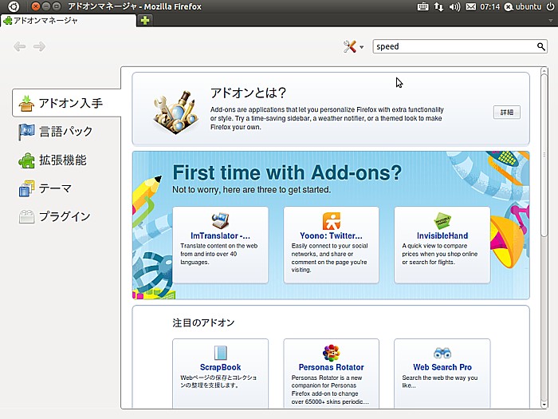Click the アドオン入手 box icon
Viewport: 558px width, 419px height.
click(x=26, y=103)
